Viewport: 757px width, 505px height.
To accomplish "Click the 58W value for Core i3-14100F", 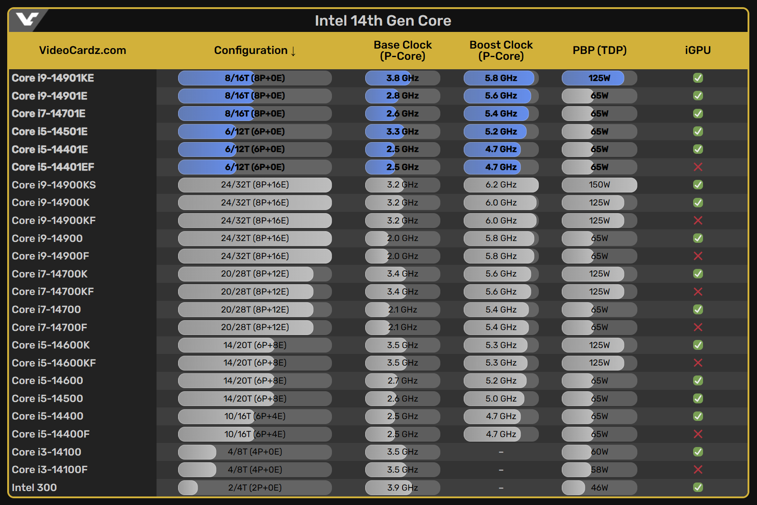I will point(600,469).
